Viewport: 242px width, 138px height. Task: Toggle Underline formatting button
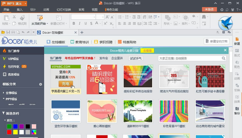85,23
